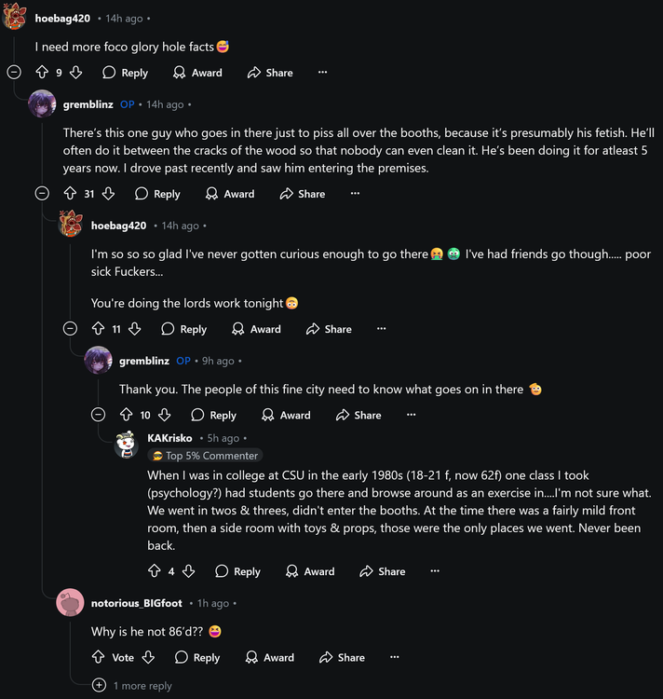This screenshot has height=699, width=663.
Task: Upvote hoebag420's comment with 11 points
Action: point(98,329)
